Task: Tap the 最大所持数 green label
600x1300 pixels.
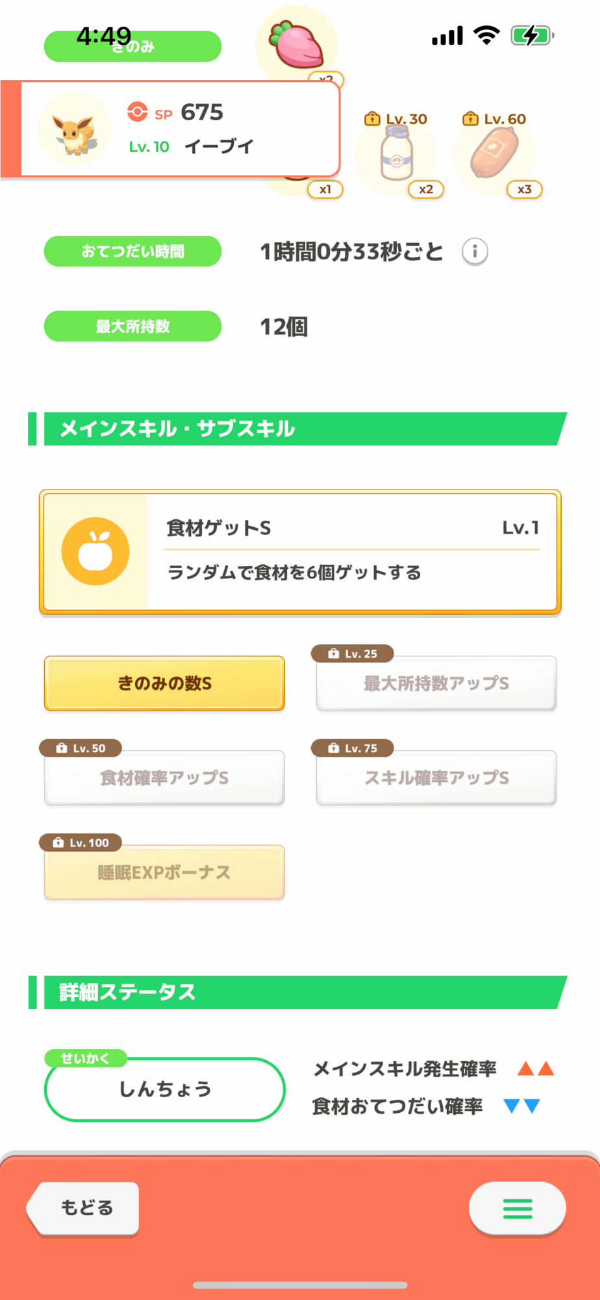Action: pyautogui.click(x=132, y=326)
